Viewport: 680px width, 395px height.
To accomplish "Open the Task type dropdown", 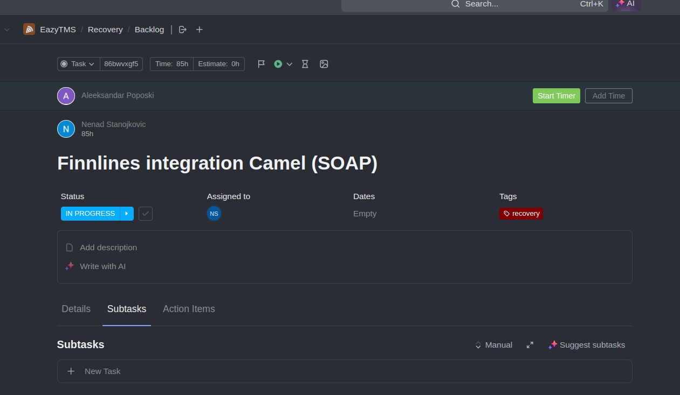I will tap(79, 64).
